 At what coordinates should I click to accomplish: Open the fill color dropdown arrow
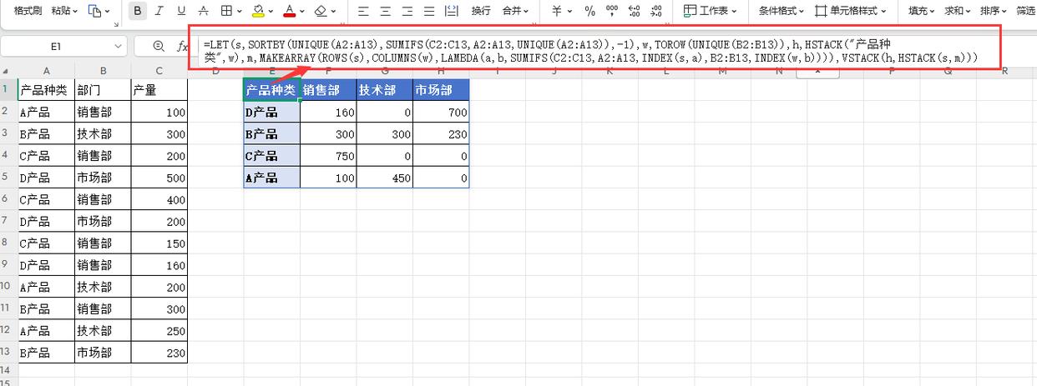tap(272, 12)
